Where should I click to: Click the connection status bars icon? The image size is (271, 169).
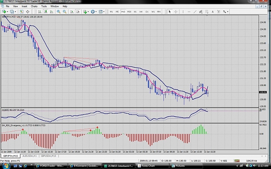point(237,161)
